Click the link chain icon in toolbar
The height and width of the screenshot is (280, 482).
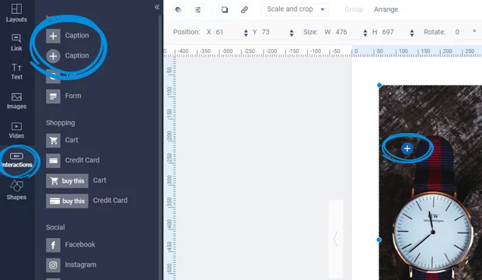tap(244, 9)
